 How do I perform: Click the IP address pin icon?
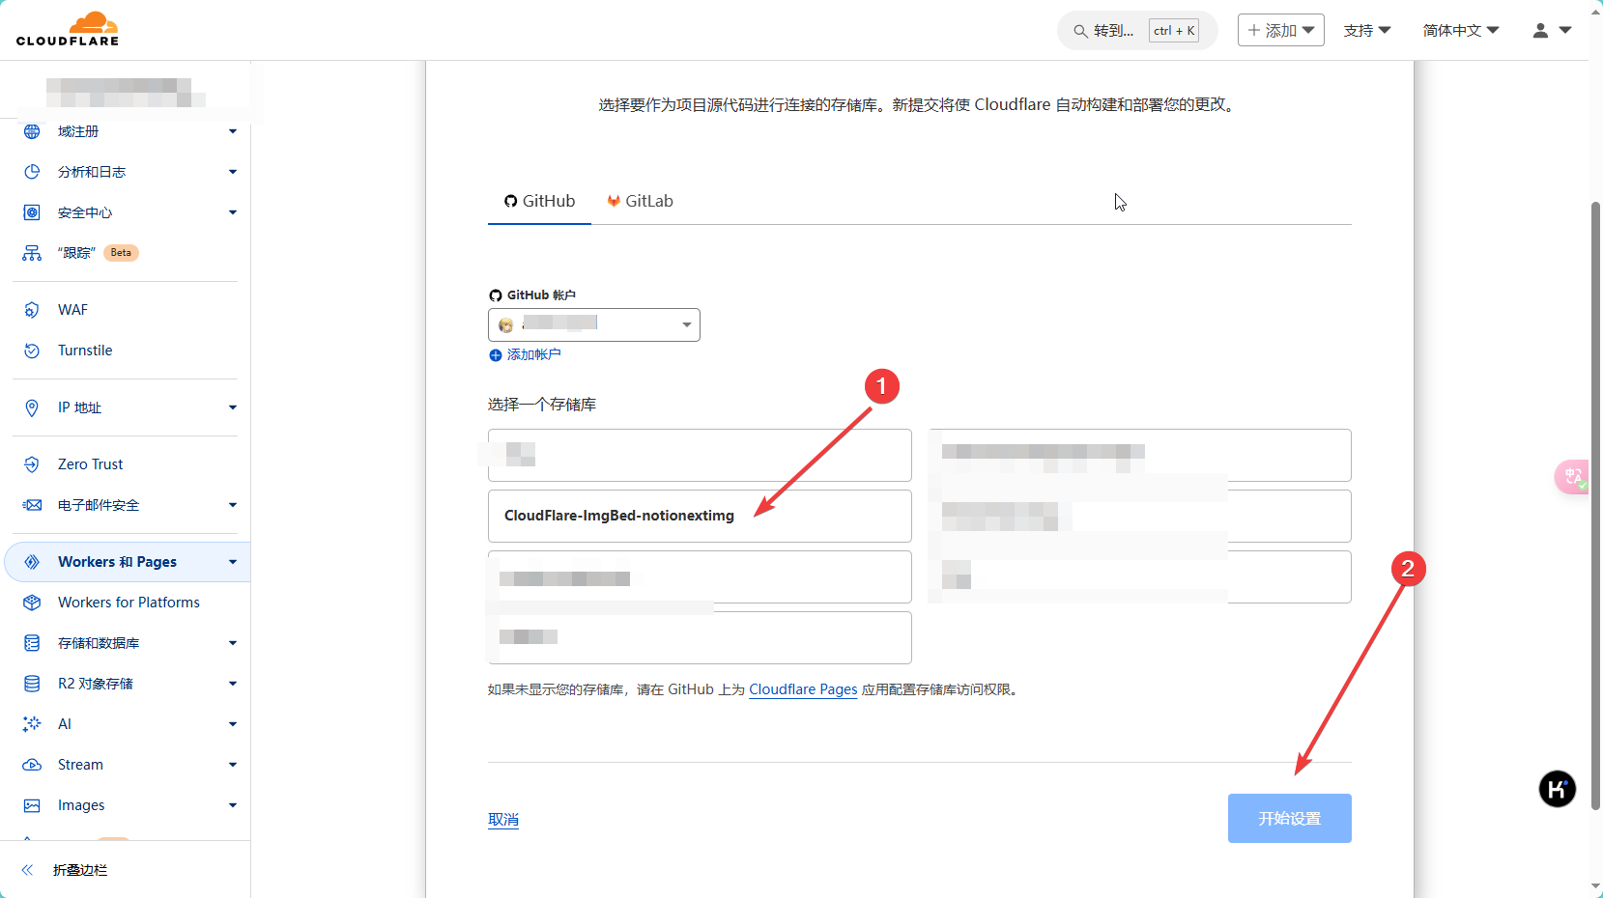32,407
